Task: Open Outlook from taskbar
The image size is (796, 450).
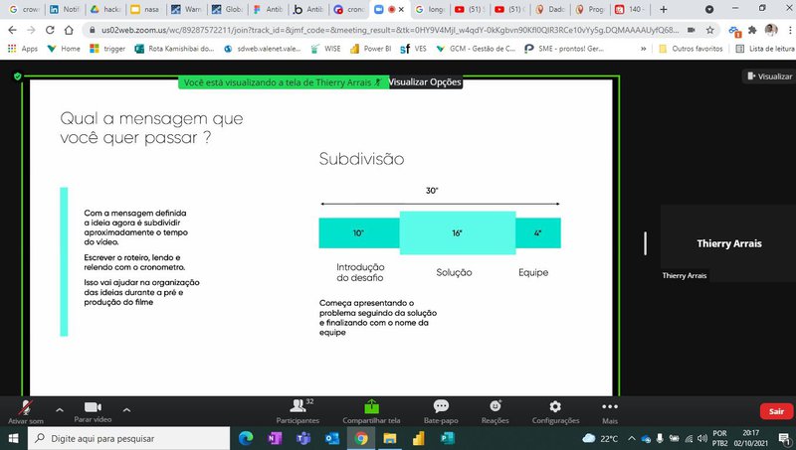Action: [x=332, y=438]
